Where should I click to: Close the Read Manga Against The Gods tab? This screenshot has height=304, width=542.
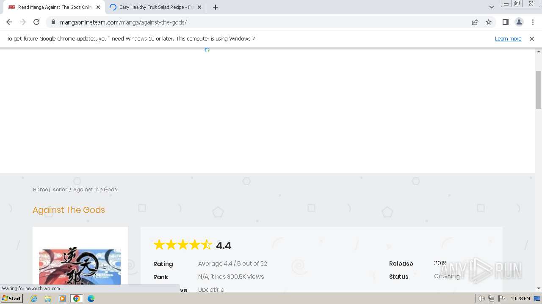(98, 7)
